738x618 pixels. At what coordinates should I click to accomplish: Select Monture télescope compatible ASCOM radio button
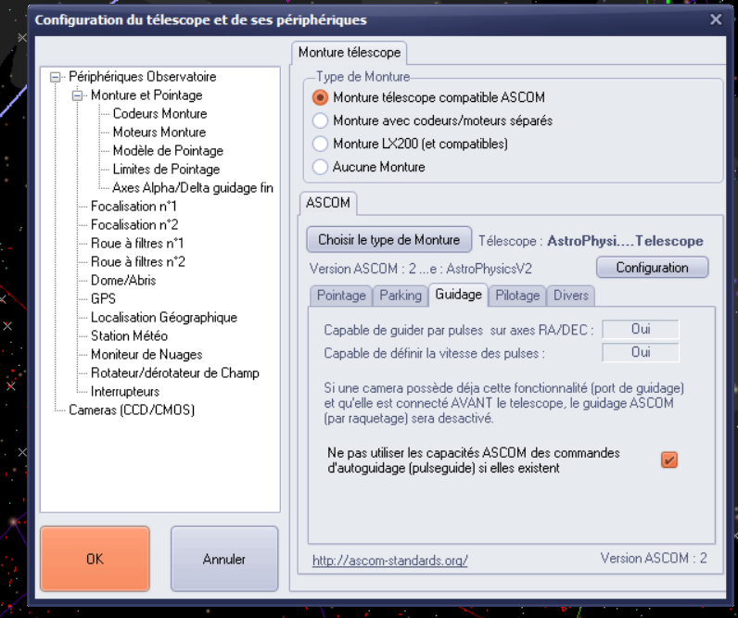pos(321,97)
